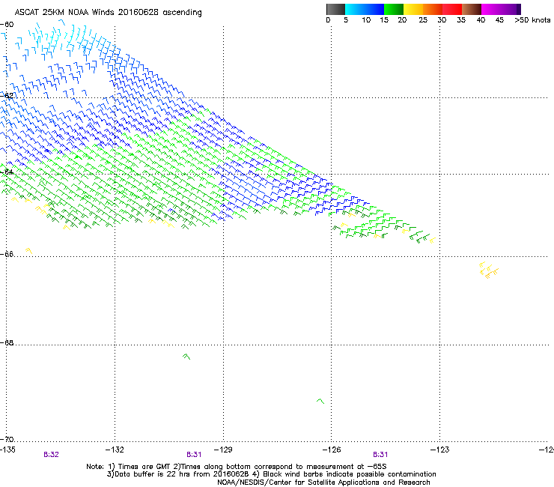Click the latitude label -70
This screenshot has width=554, height=487.
(x=7, y=439)
